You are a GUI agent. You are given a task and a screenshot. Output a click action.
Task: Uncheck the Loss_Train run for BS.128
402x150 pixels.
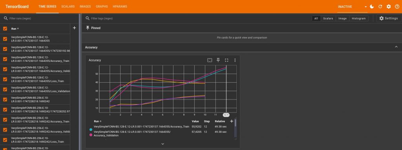point(5,79)
